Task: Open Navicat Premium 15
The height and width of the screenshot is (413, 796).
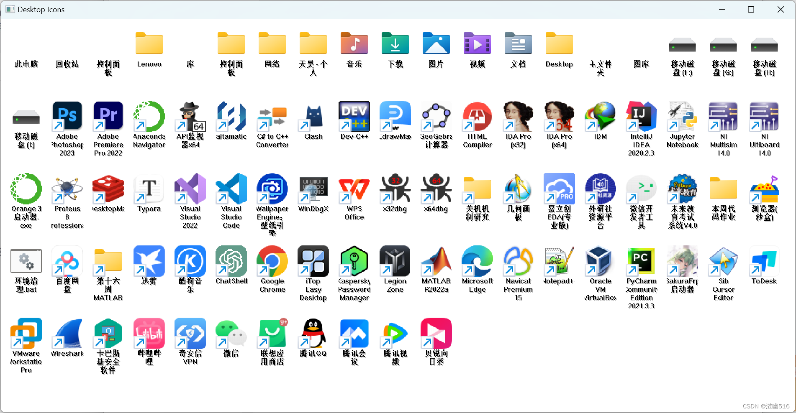Action: point(518,261)
